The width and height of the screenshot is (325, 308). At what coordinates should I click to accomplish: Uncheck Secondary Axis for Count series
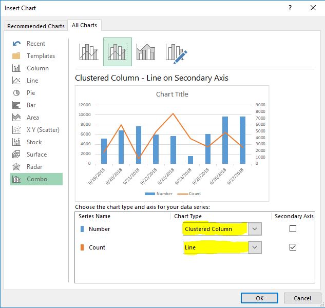click(x=293, y=247)
